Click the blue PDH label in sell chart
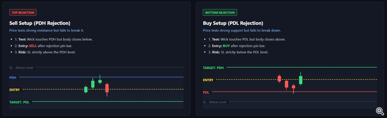 13,78
